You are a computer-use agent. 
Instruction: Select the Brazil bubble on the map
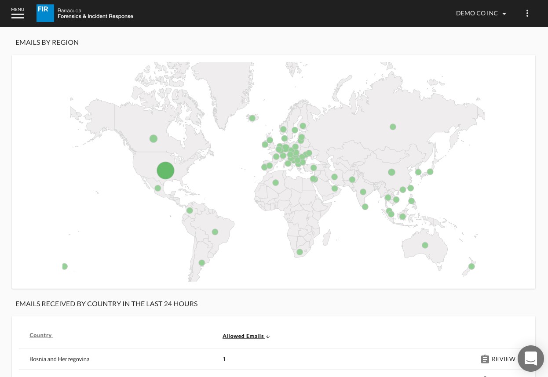point(215,232)
